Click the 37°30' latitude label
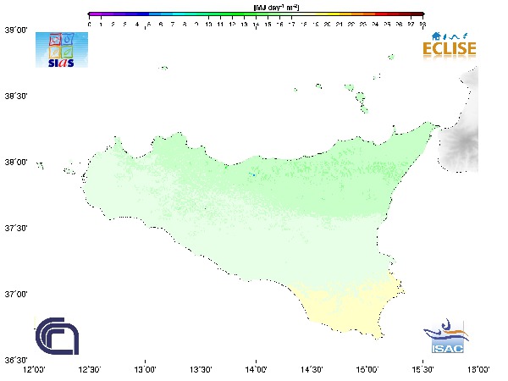Image resolution: width=508 pixels, height=381 pixels. (x=16, y=228)
